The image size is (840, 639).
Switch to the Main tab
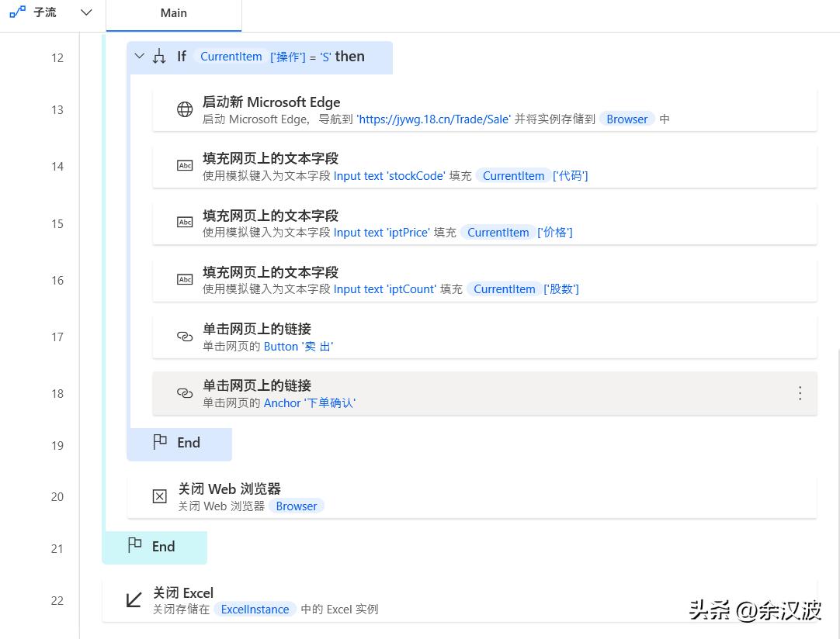click(x=173, y=12)
